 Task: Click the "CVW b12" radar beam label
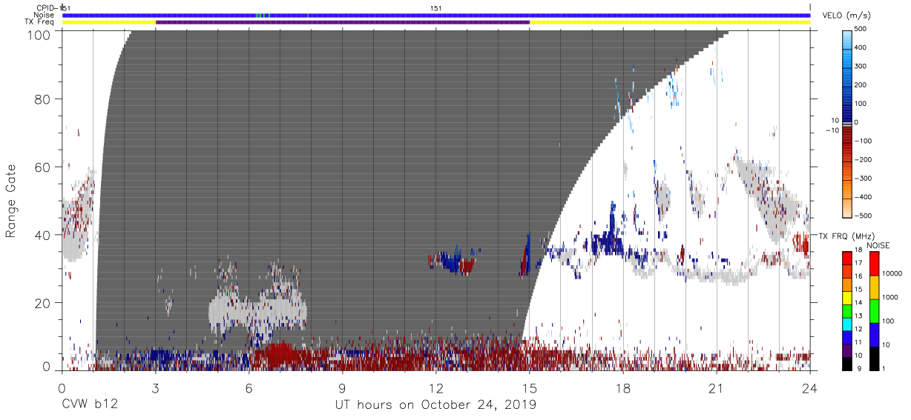pos(90,405)
